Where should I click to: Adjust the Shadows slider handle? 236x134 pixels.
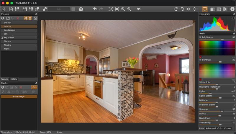(x=222, y=111)
